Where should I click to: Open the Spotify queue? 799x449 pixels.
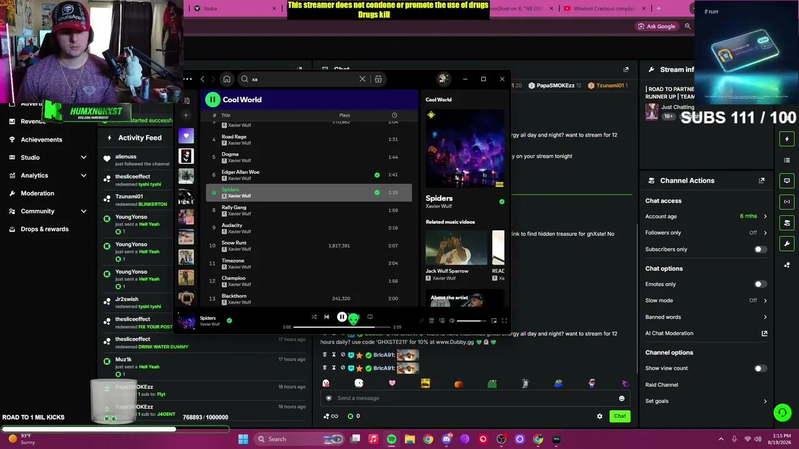coord(431,321)
